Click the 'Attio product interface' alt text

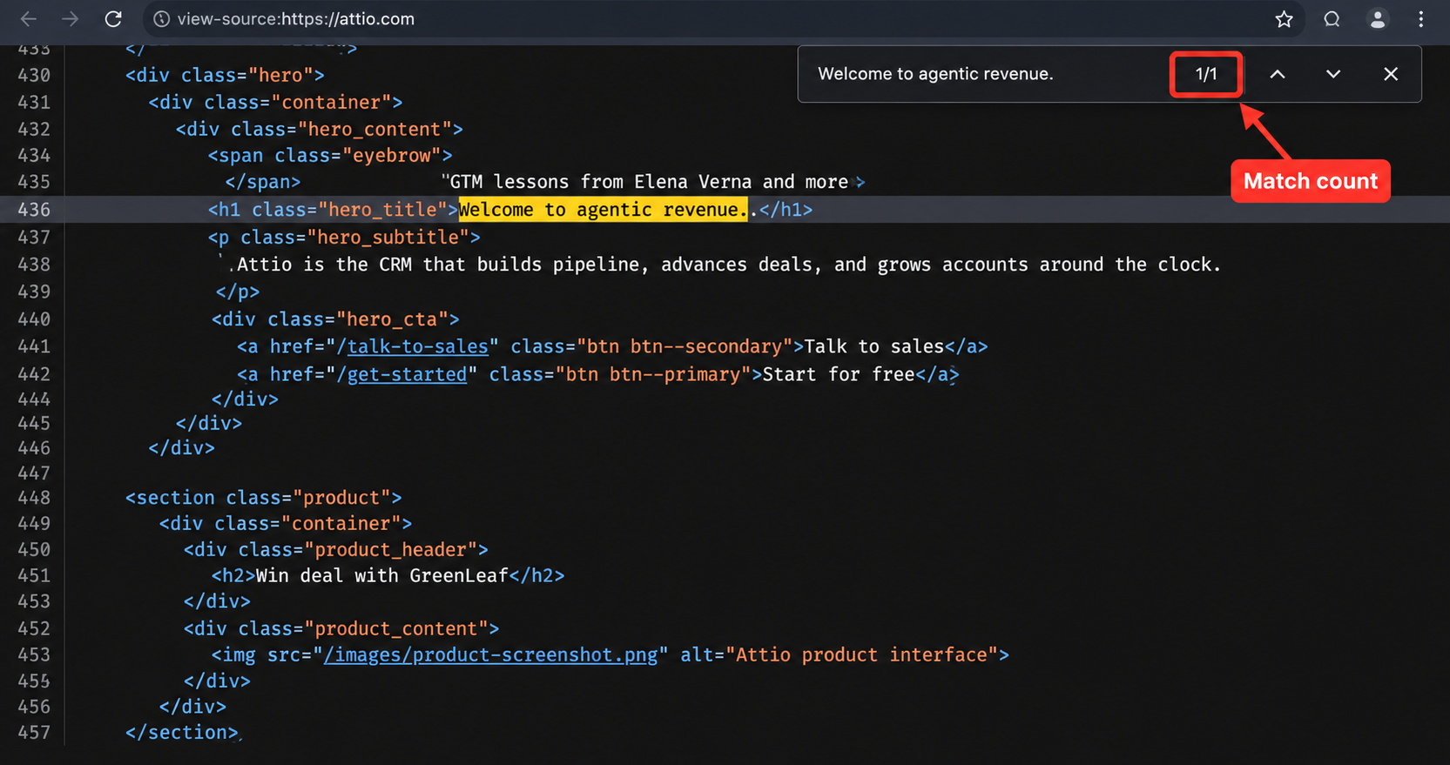click(x=861, y=654)
